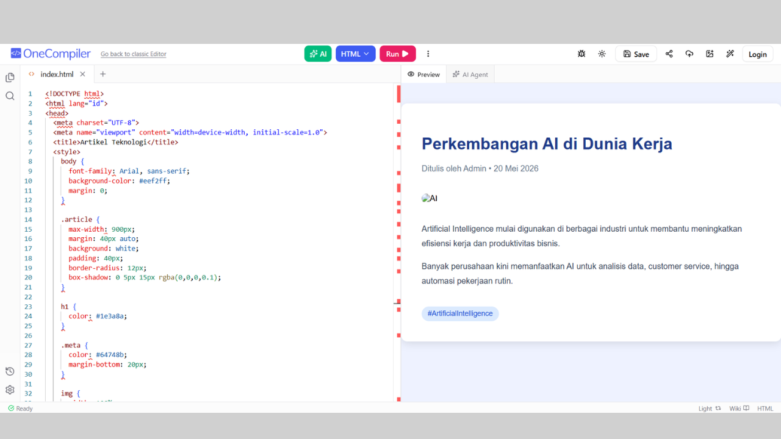Image resolution: width=781 pixels, height=439 pixels.
Task: Click the cloud upload icon
Action: click(x=689, y=54)
